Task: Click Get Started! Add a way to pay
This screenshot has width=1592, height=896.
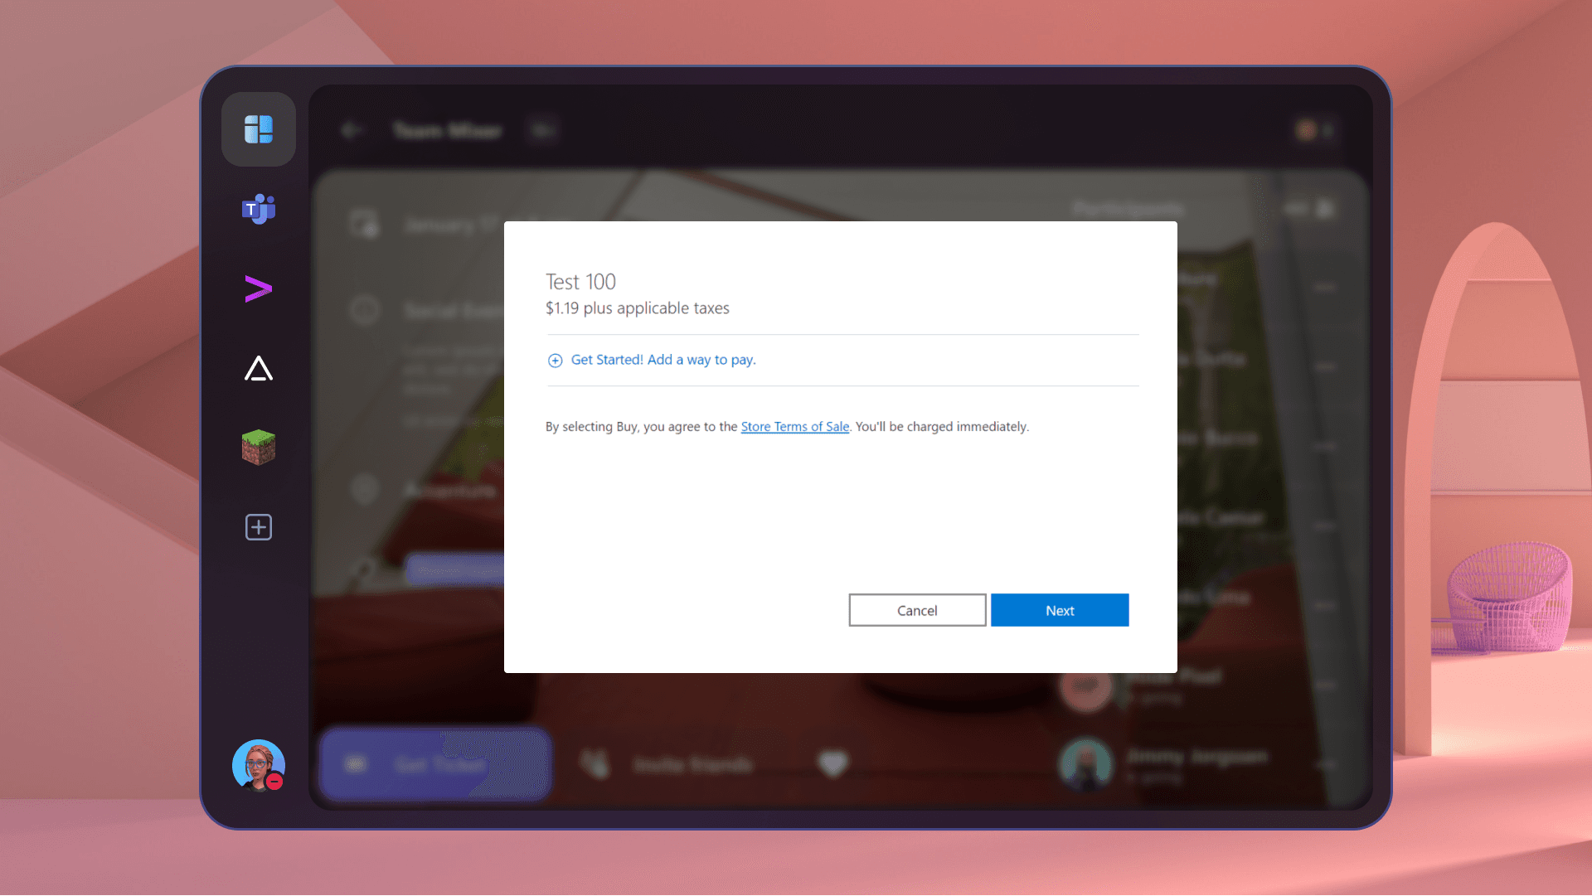Action: tap(663, 360)
